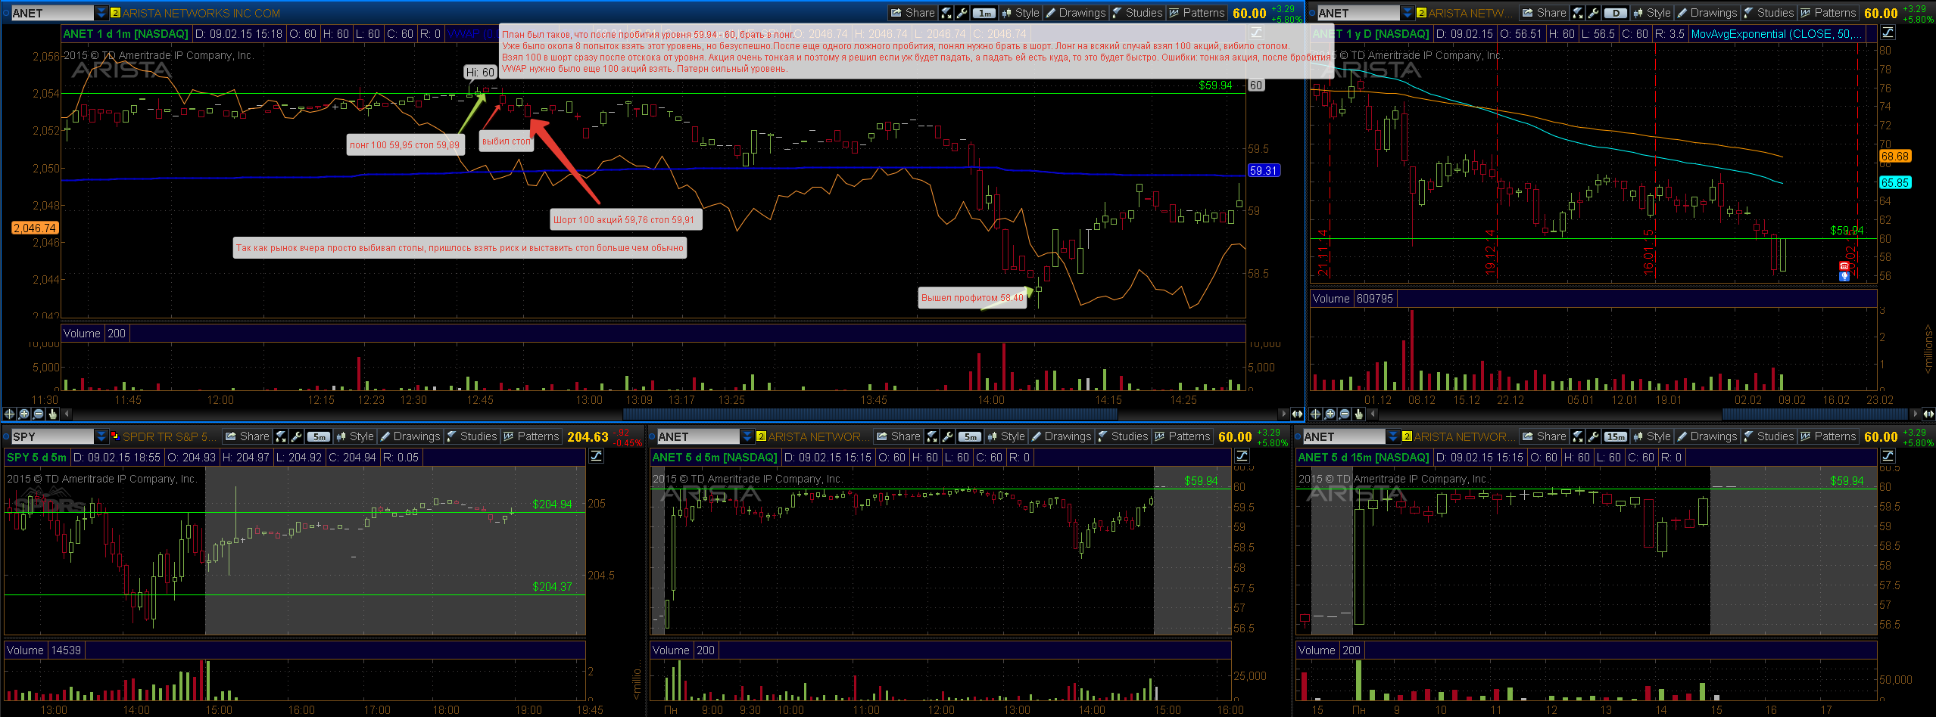Click scroll-left arrow under ANET 1m chart

point(67,414)
